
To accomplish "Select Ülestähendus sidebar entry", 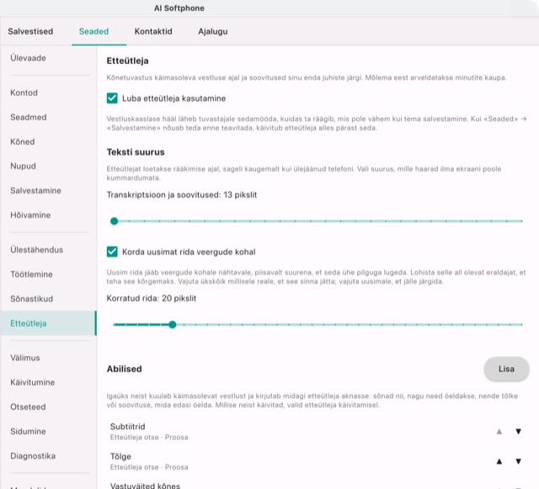I will [x=48, y=250].
